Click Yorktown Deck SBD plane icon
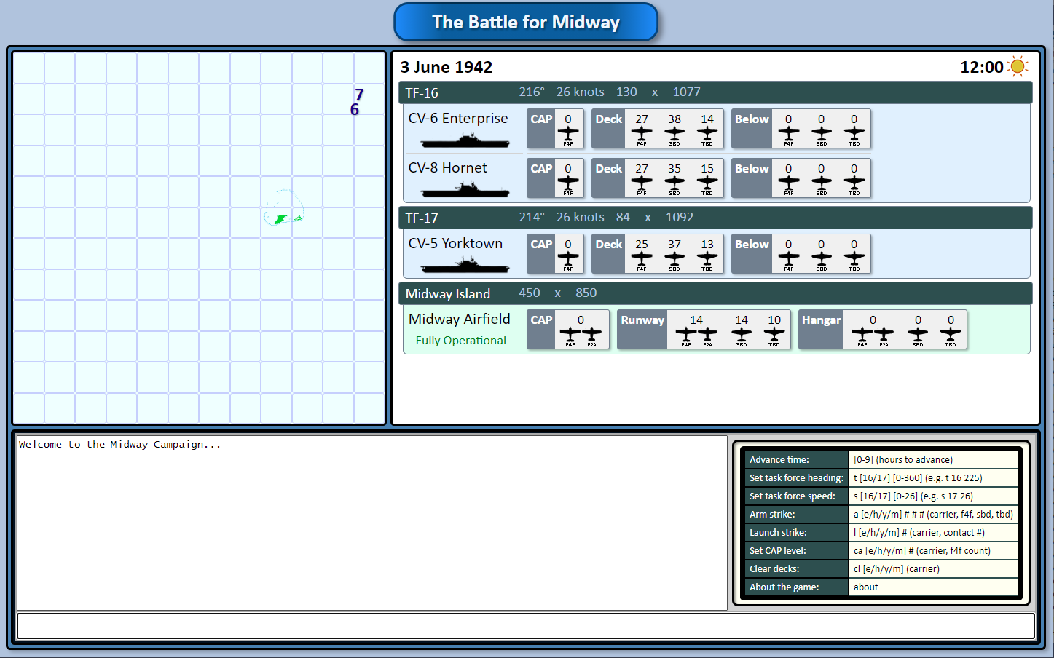This screenshot has height=658, width=1054. point(675,261)
